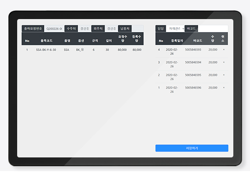The width and height of the screenshot is (250, 176).
Task: Click the length value 30
Action: click(x=107, y=50)
